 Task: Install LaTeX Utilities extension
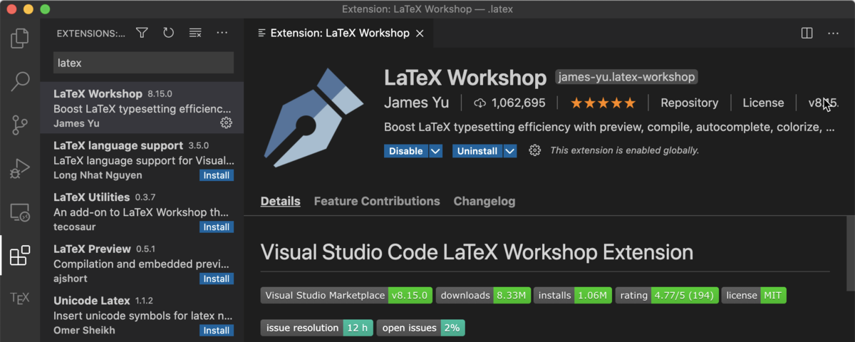pos(217,227)
